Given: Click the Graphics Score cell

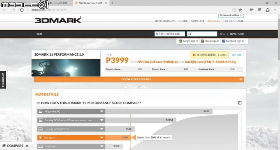Looking at the screenshot, I should [x=128, y=69].
